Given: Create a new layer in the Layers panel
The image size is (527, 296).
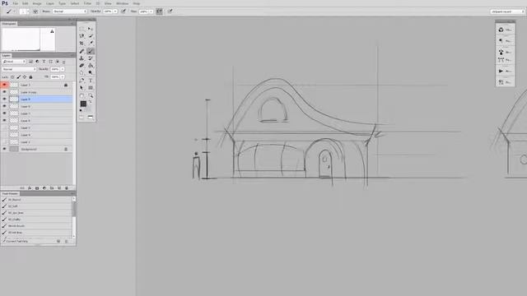Looking at the screenshot, I should (59, 188).
